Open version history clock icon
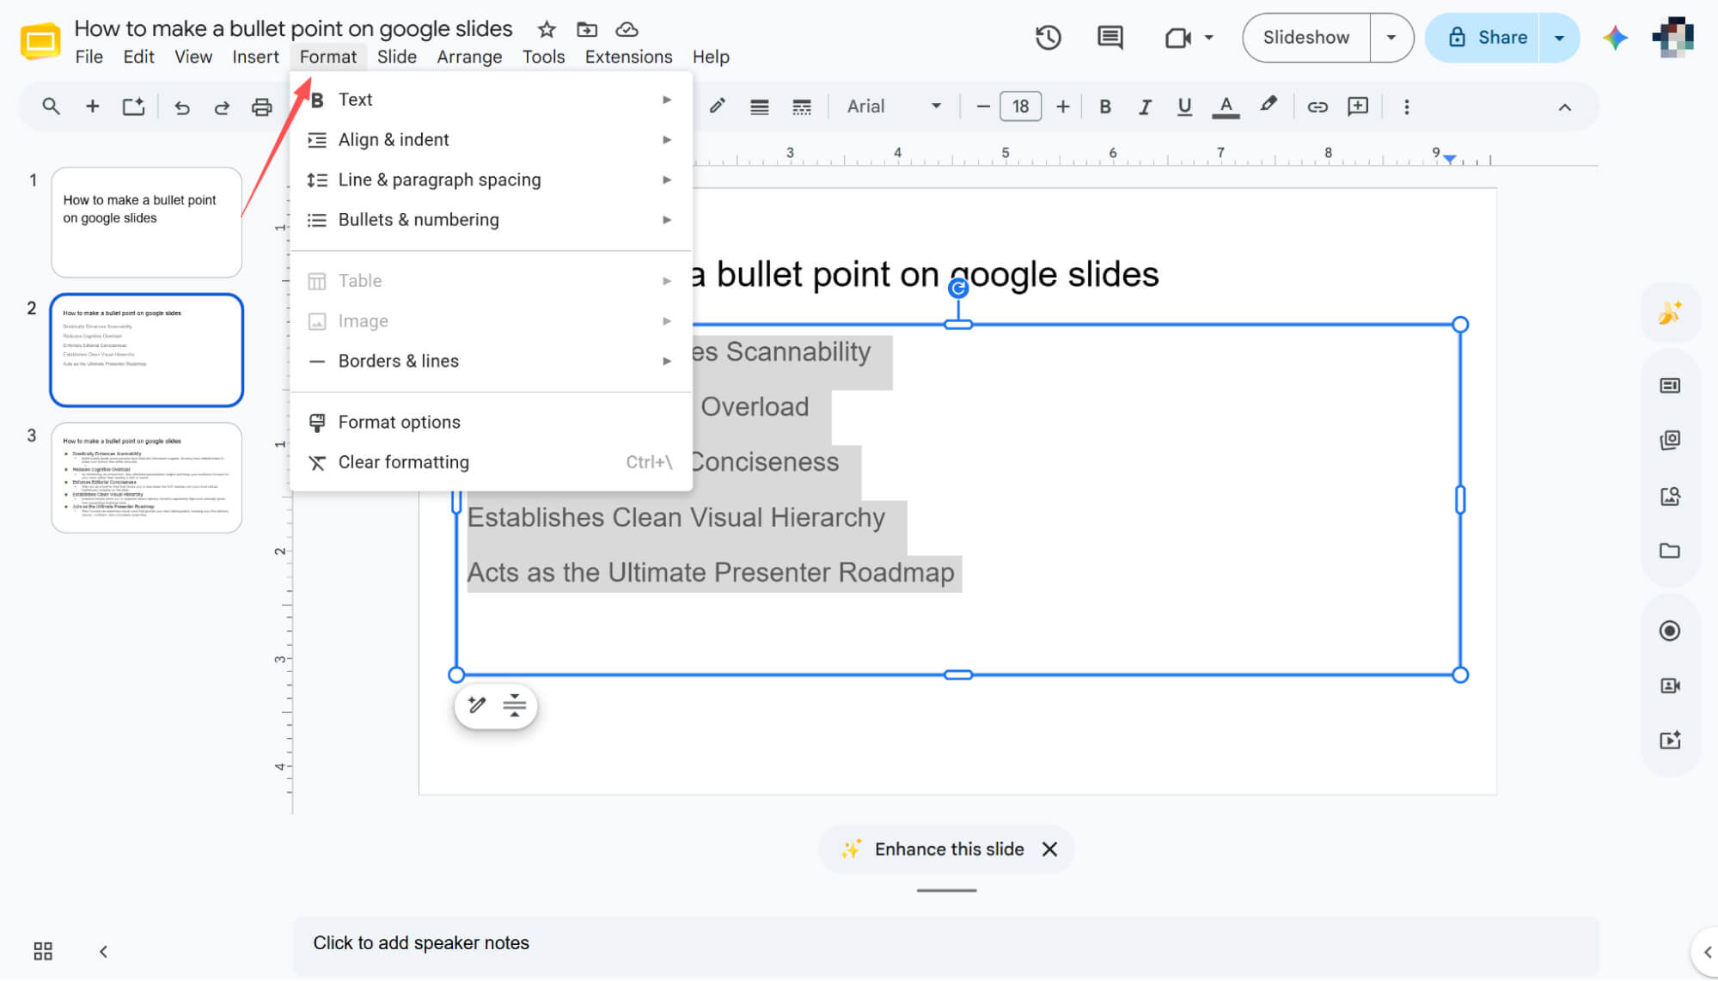This screenshot has width=1718, height=981. click(1048, 38)
